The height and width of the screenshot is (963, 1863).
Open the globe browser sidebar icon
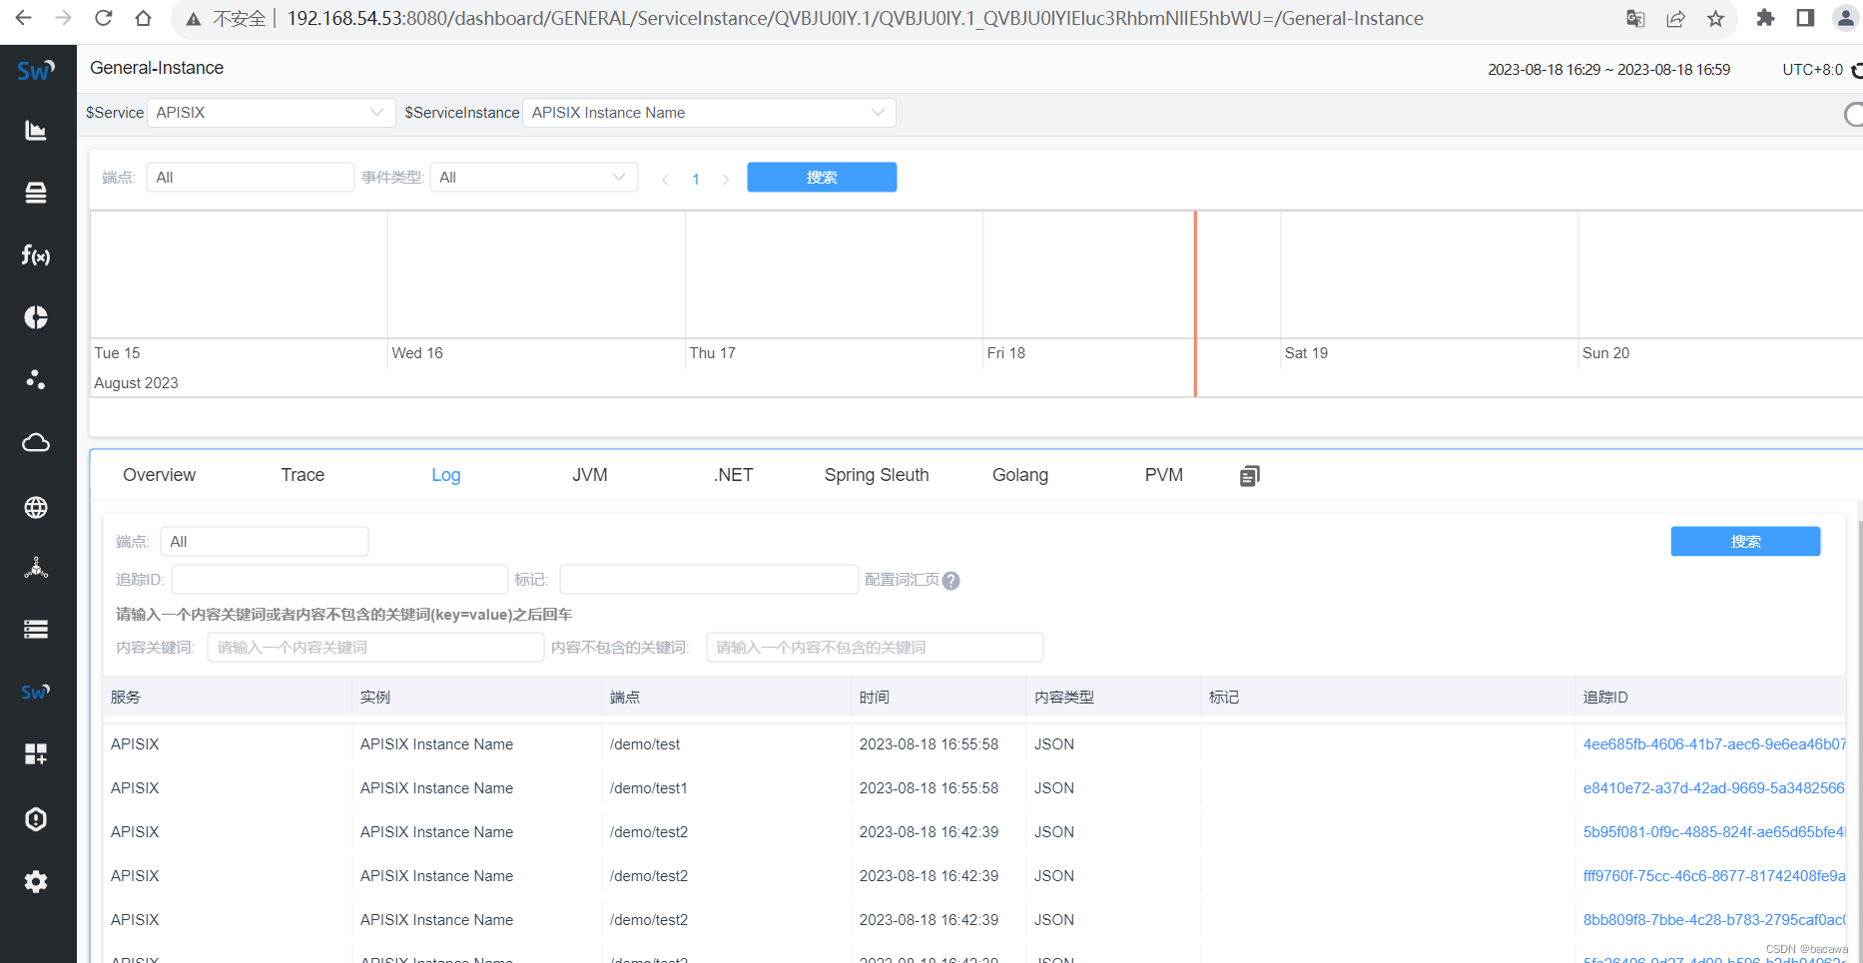(x=36, y=507)
